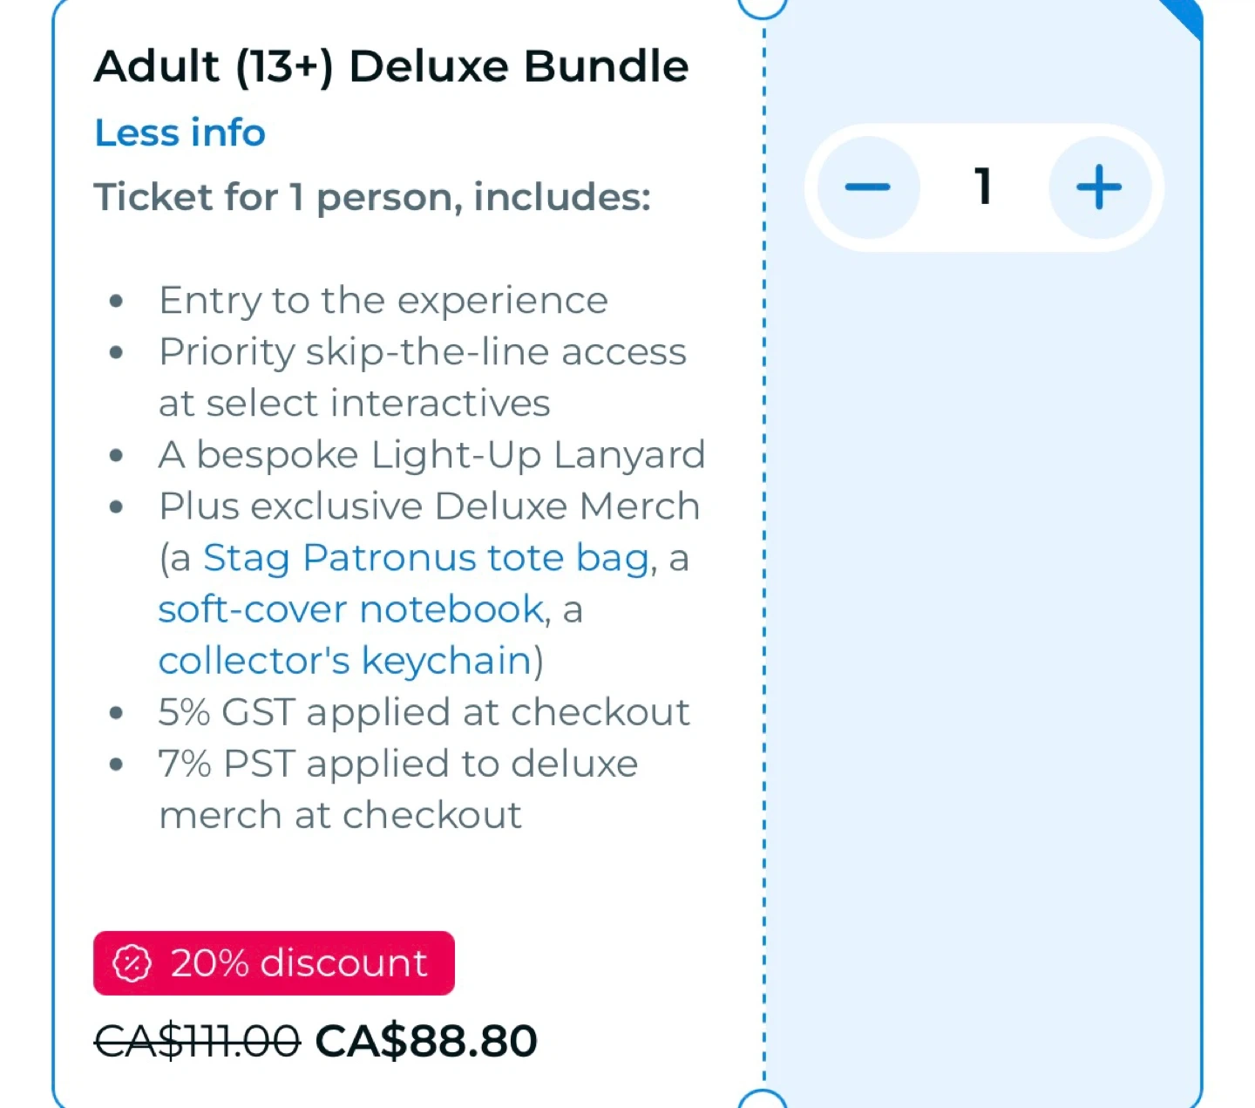Select the ticket quantity number 1

pos(983,187)
